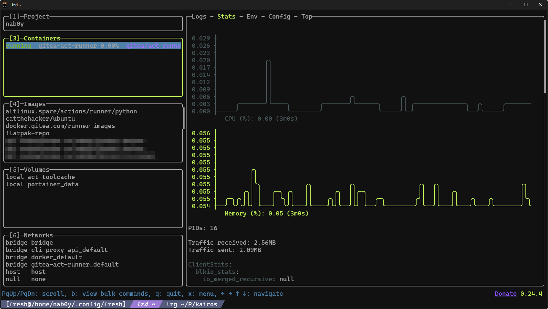This screenshot has width=548, height=309.
Task: Pick the flatpak-repo image
Action: pos(27,133)
